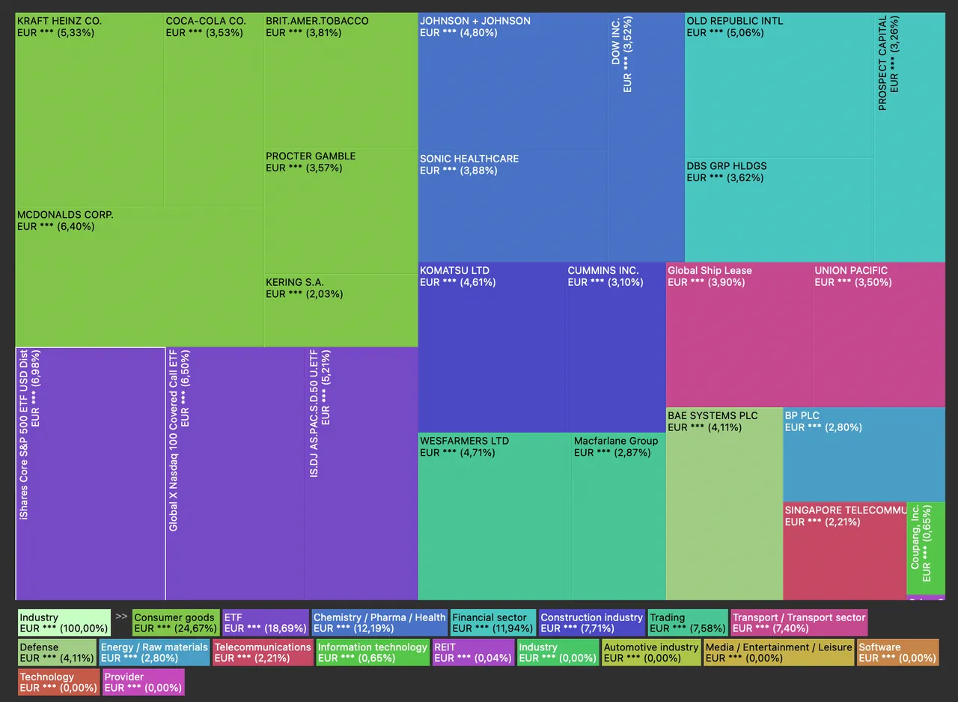Screen dimensions: 958x702
Task: Click the Wesfarmers Ltd tile
Action: (x=495, y=516)
